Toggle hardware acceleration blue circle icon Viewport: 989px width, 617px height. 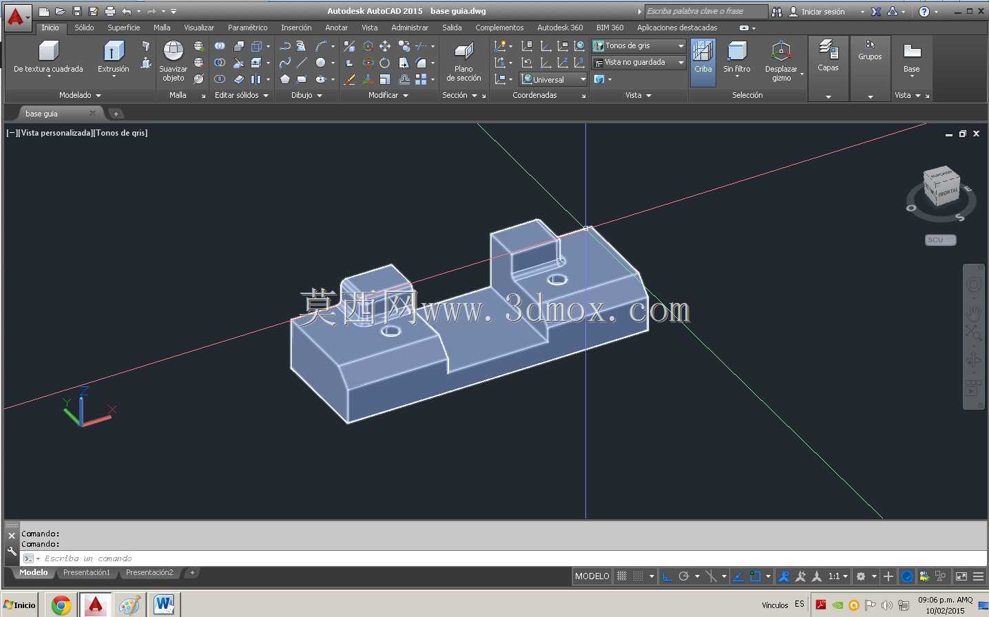(x=907, y=576)
